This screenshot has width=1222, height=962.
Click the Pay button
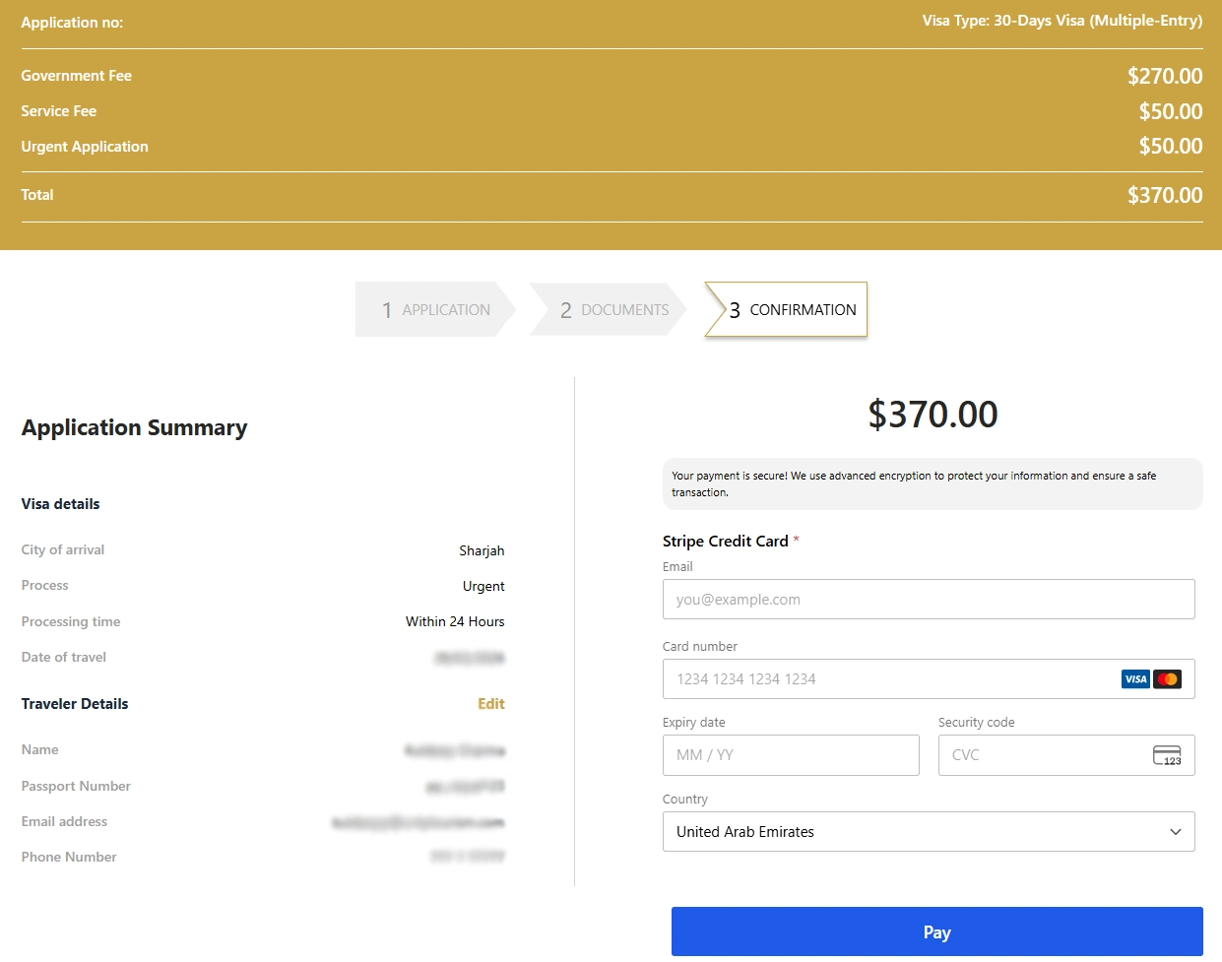936,931
